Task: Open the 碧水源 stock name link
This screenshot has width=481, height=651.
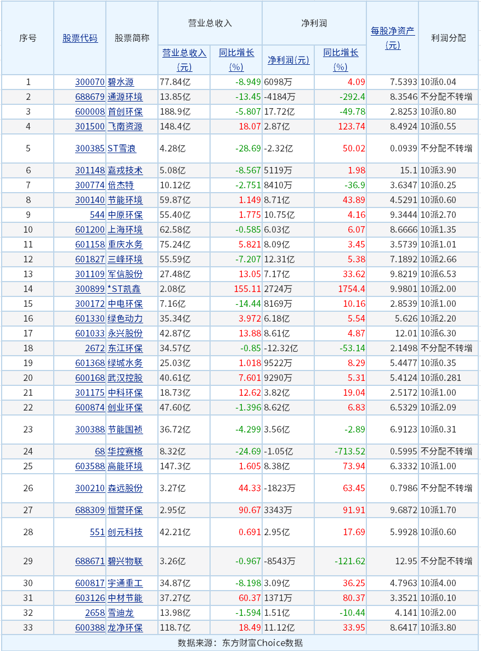Action: (x=120, y=82)
